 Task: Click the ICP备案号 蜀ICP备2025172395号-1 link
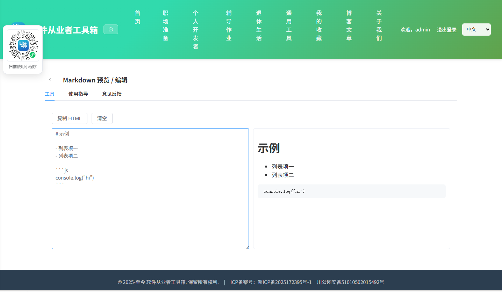pyautogui.click(x=271, y=282)
